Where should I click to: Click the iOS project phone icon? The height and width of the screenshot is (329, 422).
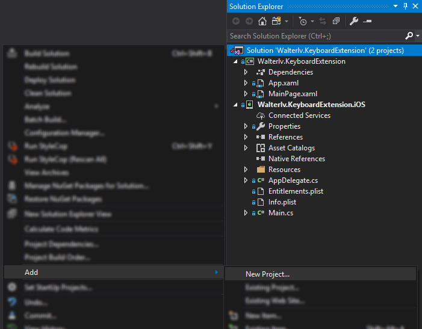250,105
